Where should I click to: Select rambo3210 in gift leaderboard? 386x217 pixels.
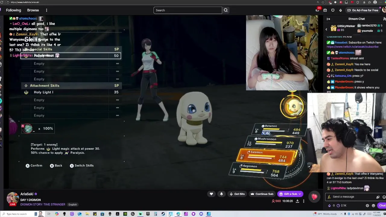click(369, 26)
